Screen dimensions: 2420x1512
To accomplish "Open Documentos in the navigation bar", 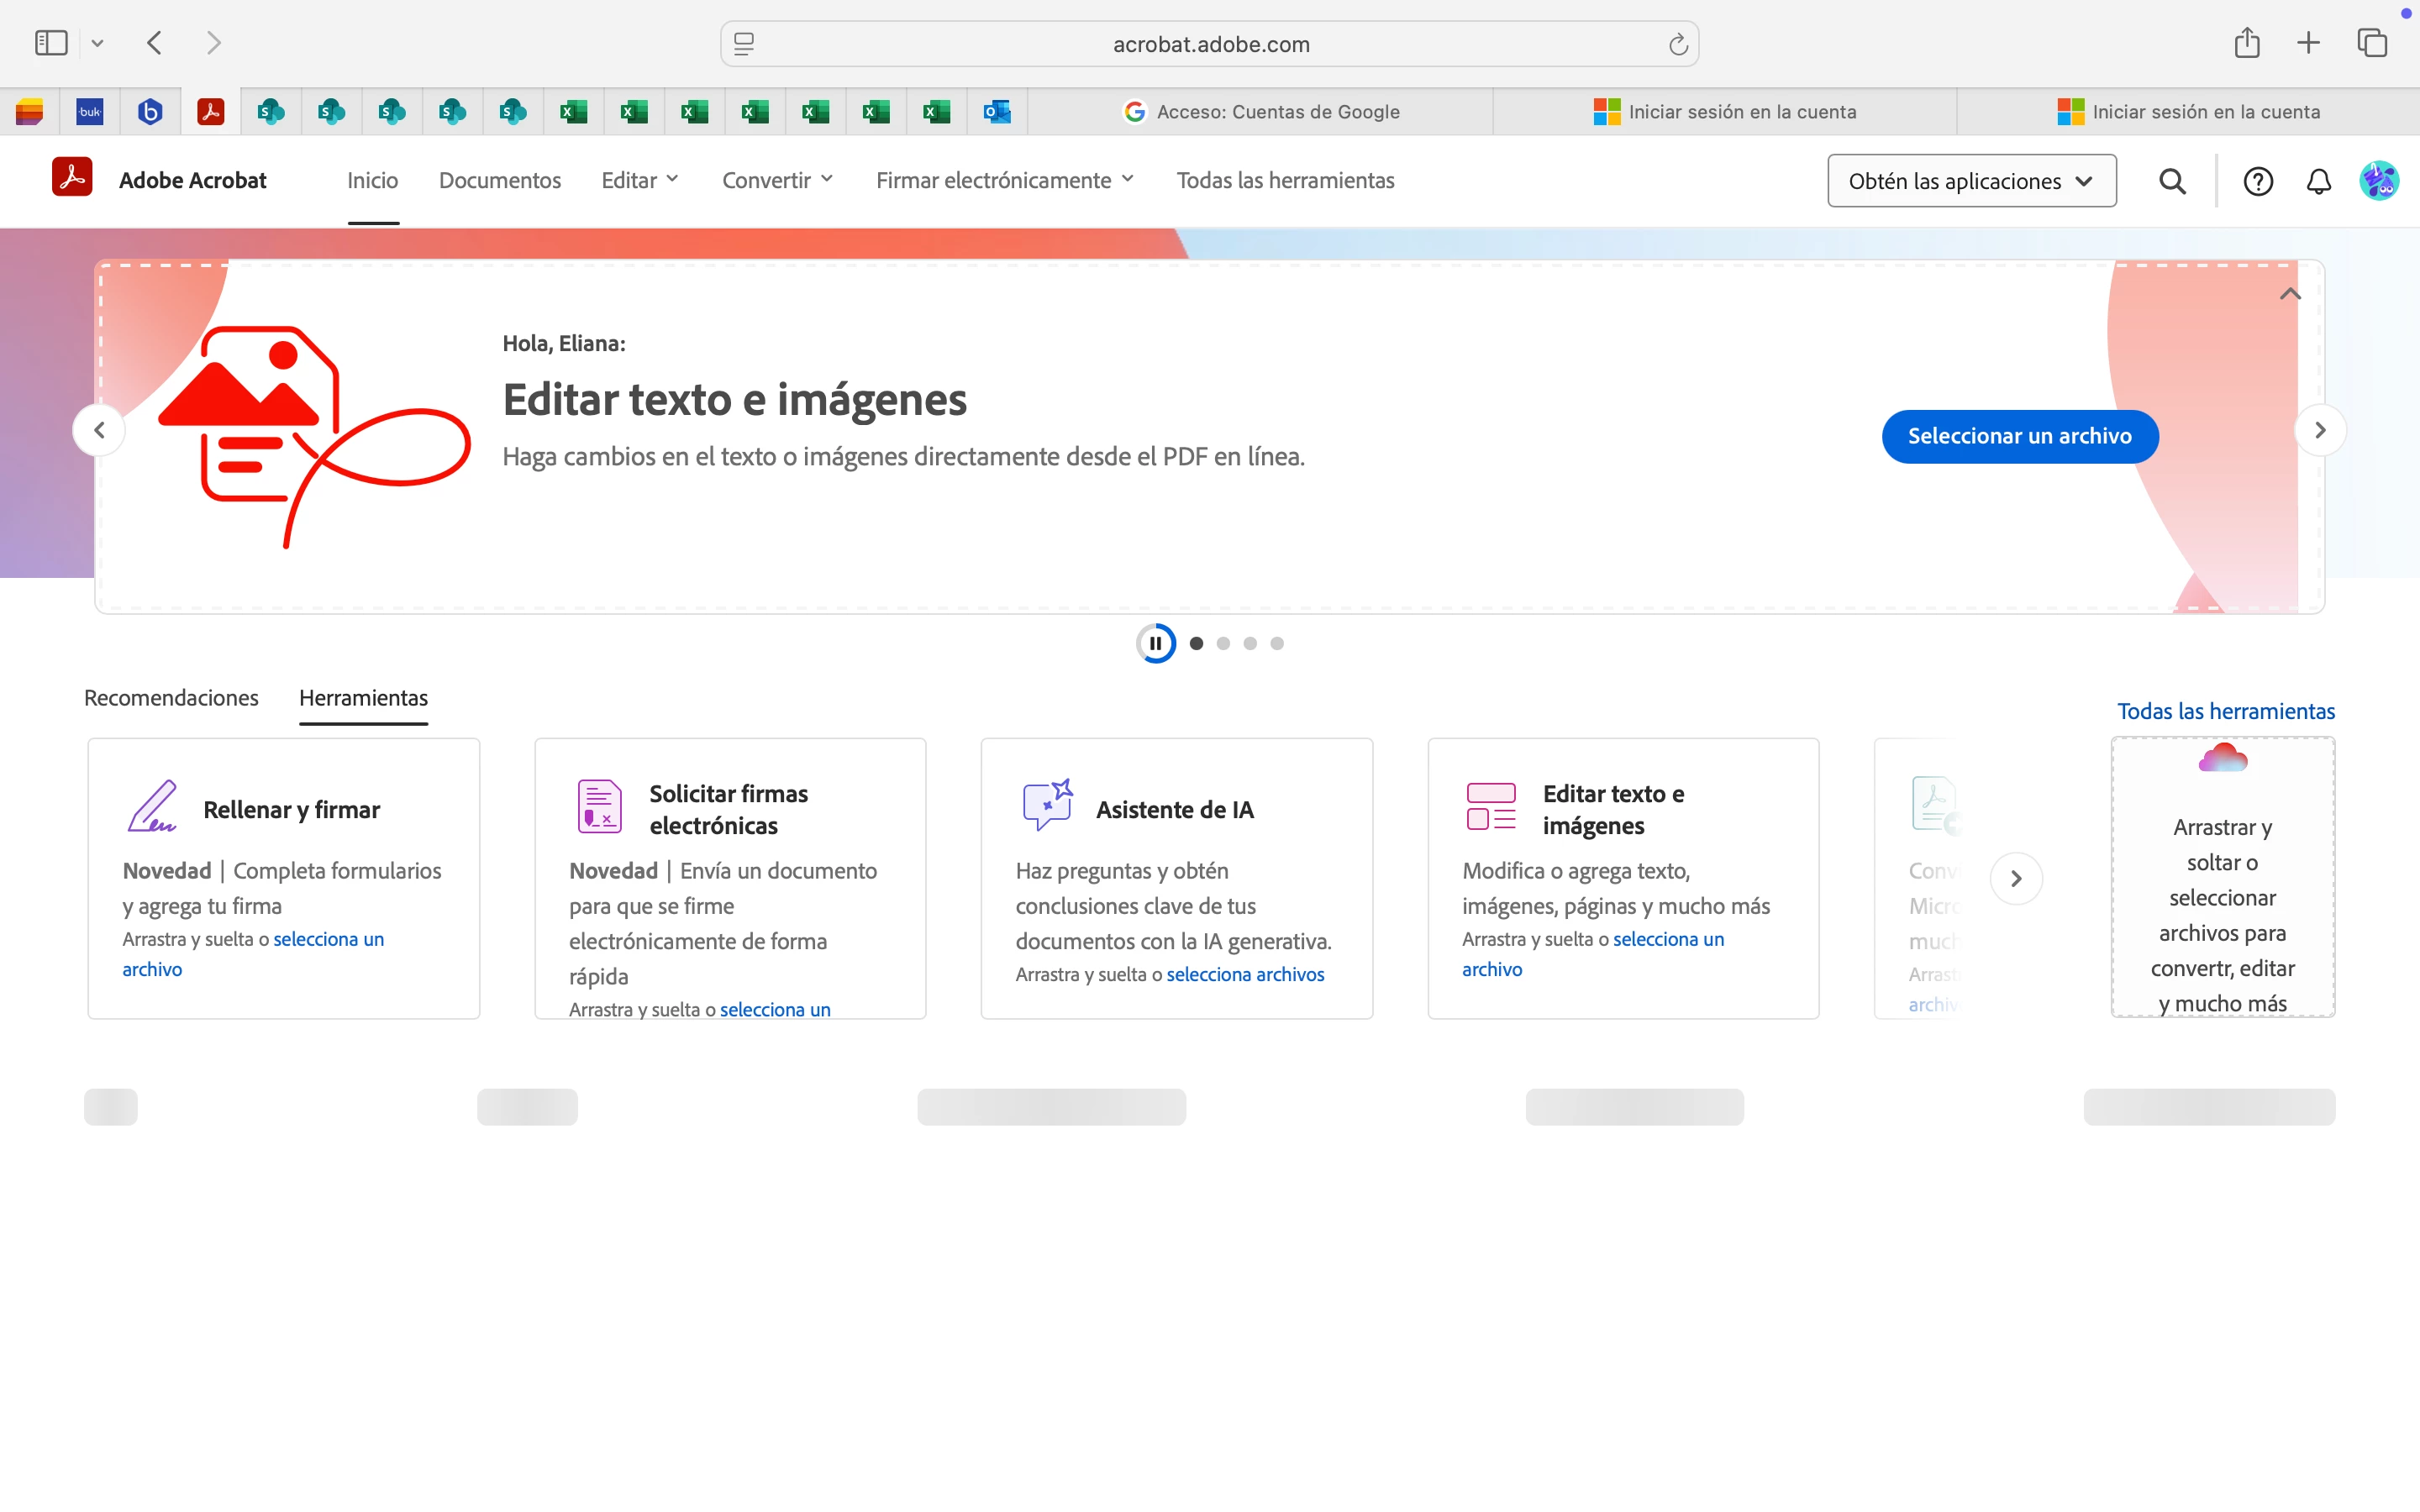I will 500,180.
